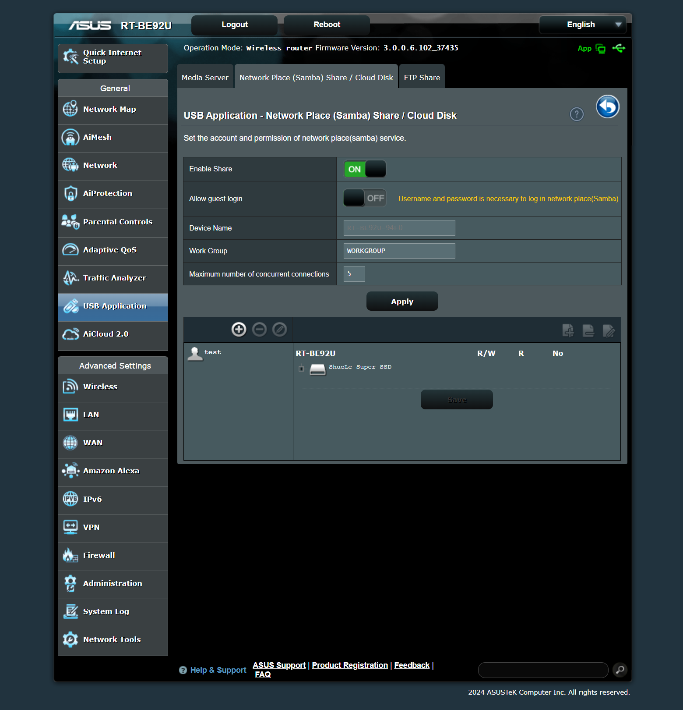Image resolution: width=683 pixels, height=710 pixels.
Task: Open the ASUS Support link
Action: pyautogui.click(x=279, y=665)
